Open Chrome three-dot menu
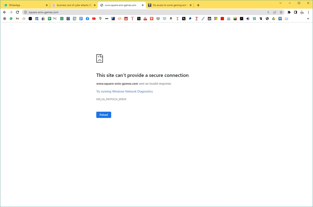Viewport: 313px width, 207px height. 308,12
